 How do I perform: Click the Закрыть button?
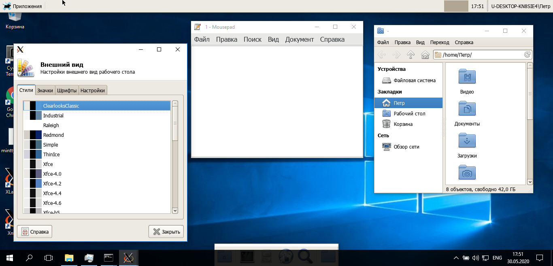pyautogui.click(x=166, y=232)
